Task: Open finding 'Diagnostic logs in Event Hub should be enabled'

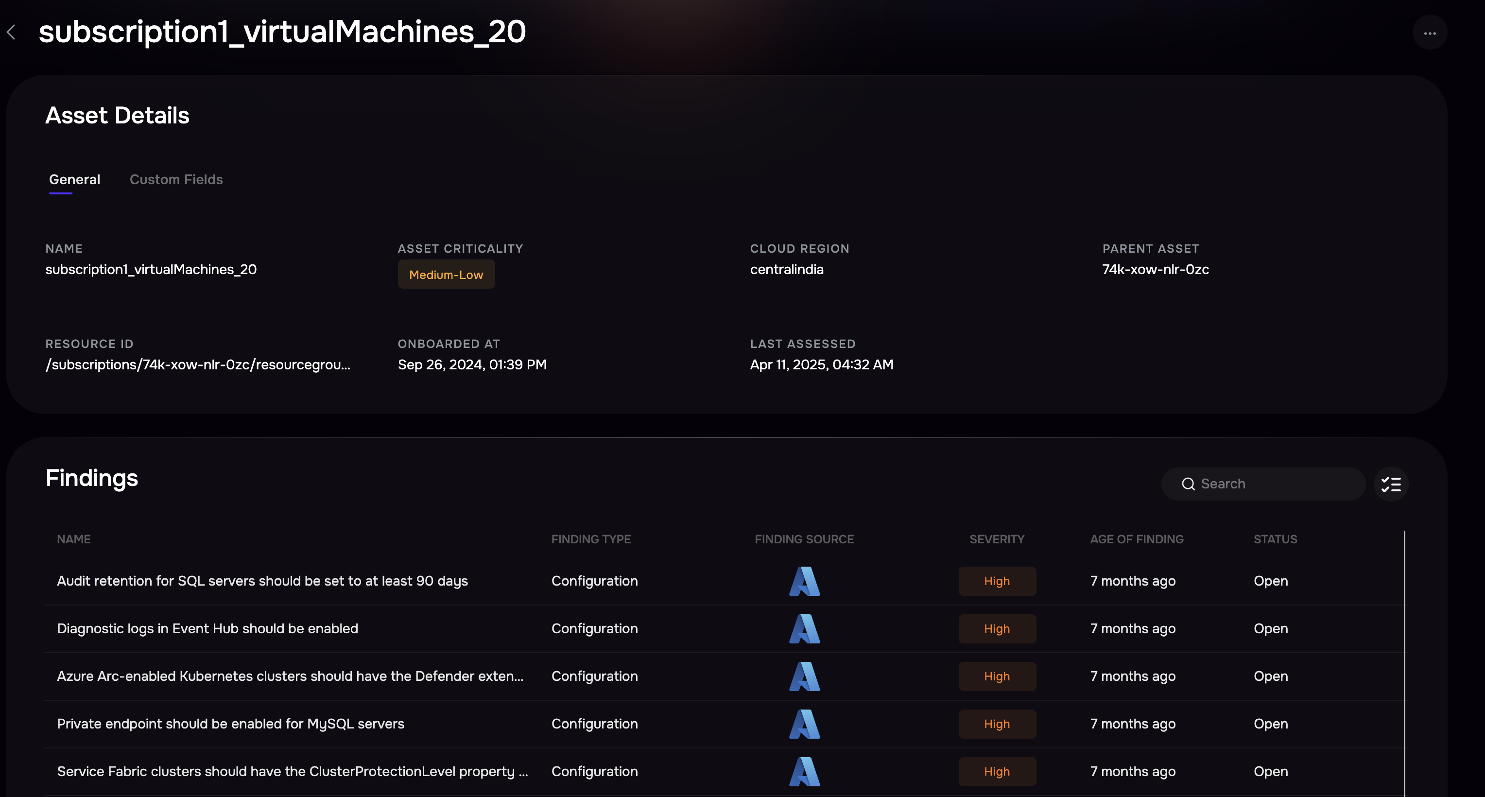Action: tap(207, 628)
